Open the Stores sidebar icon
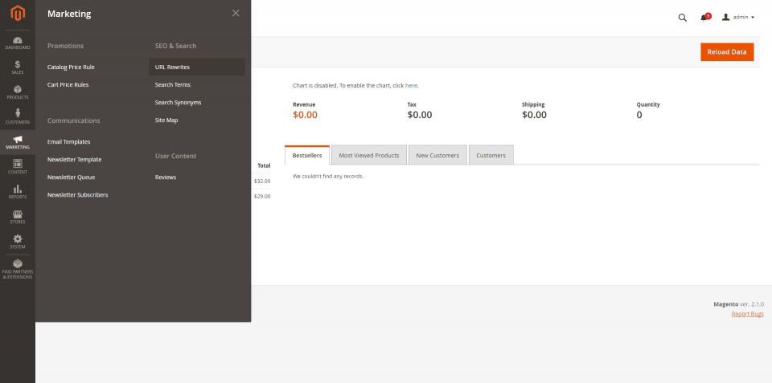Image resolution: width=772 pixels, height=383 pixels. click(x=17, y=217)
